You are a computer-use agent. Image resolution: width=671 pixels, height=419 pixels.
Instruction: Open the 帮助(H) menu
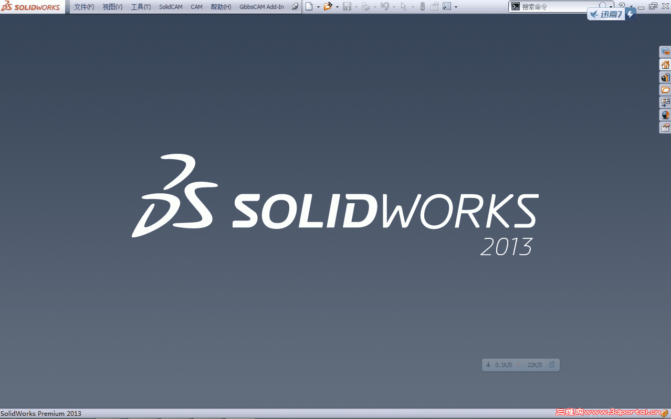tap(221, 7)
